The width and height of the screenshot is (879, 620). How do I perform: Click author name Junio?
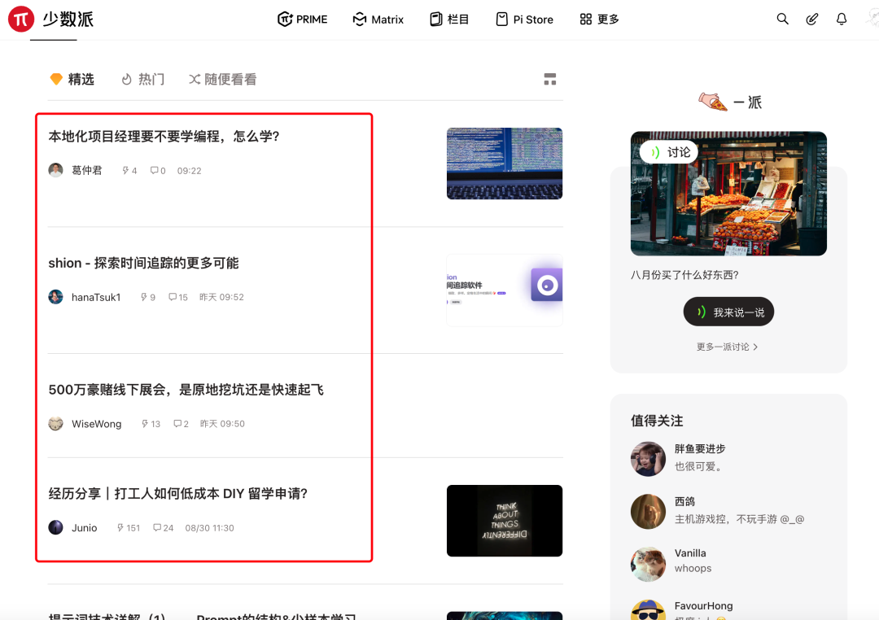(84, 528)
